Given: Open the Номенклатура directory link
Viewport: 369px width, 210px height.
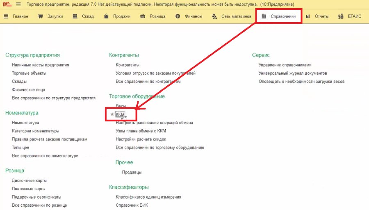Looking at the screenshot, I should pos(25,123).
